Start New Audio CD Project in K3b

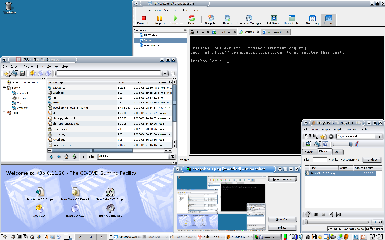(40, 194)
